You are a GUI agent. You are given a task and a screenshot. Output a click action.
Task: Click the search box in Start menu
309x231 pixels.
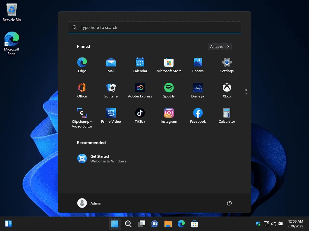[x=154, y=27]
